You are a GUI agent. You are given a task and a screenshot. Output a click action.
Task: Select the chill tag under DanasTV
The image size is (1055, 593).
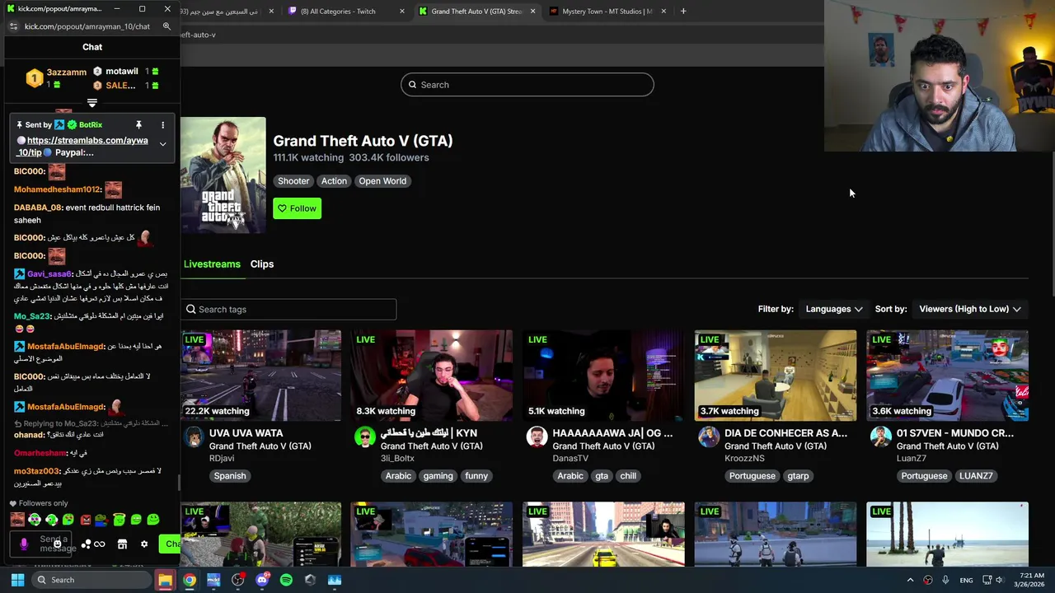(x=628, y=476)
